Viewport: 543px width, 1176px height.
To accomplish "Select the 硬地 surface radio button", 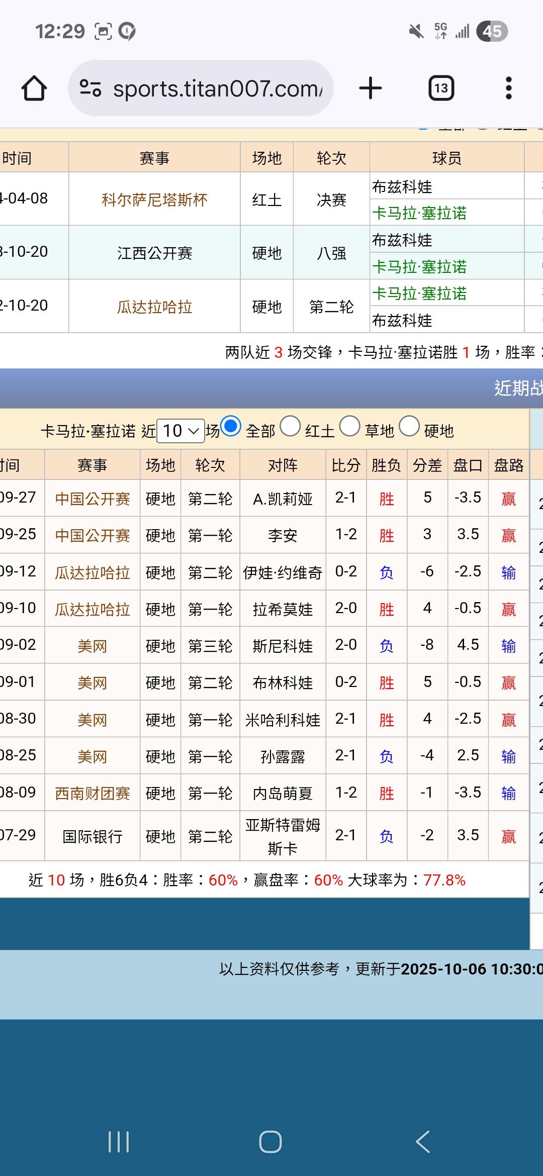I will click(409, 427).
